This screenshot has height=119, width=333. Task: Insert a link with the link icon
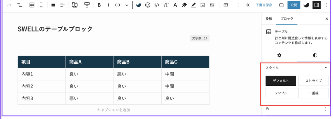pos(118,5)
